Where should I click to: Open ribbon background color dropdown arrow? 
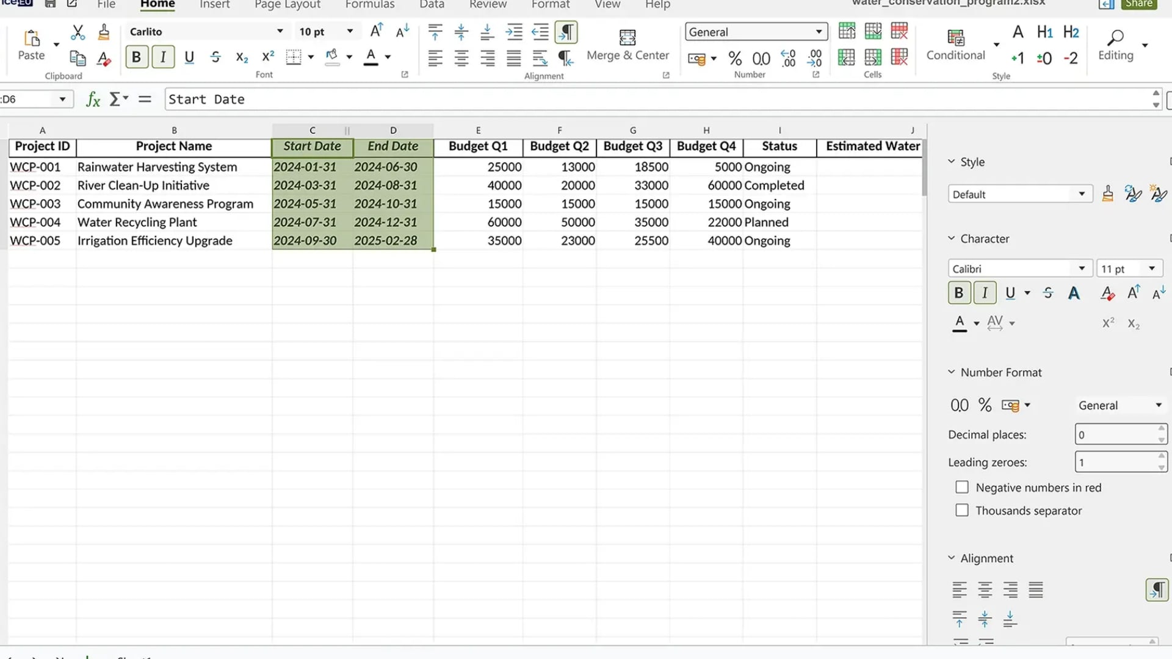pos(349,57)
